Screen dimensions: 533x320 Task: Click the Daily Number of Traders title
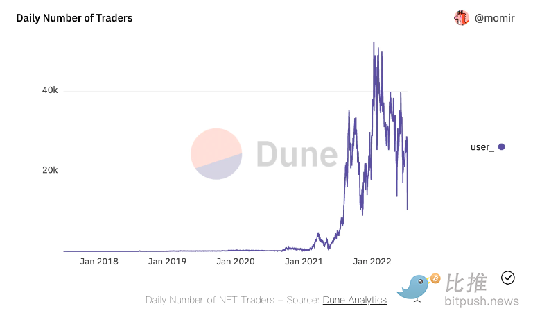point(74,18)
